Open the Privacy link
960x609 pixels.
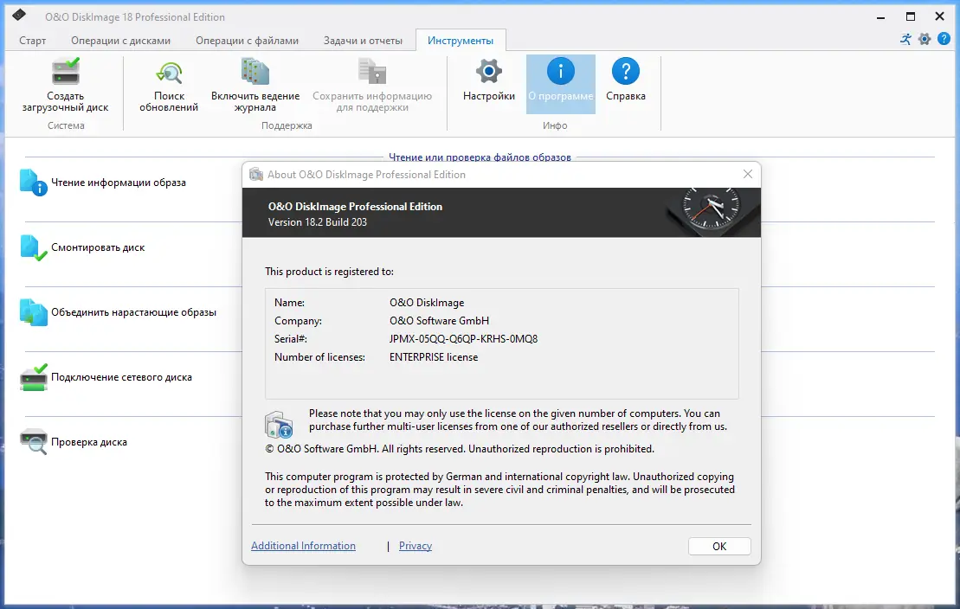[416, 546]
